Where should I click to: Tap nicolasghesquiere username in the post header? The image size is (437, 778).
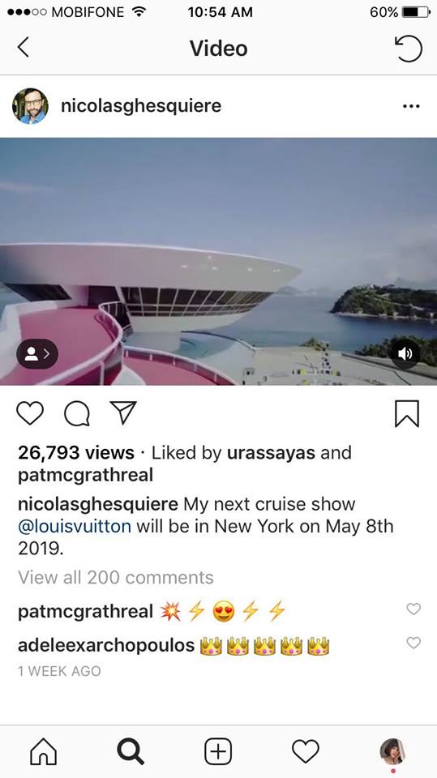coord(141,105)
